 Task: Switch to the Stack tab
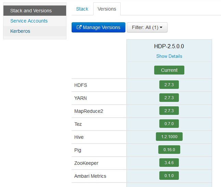click(x=82, y=9)
